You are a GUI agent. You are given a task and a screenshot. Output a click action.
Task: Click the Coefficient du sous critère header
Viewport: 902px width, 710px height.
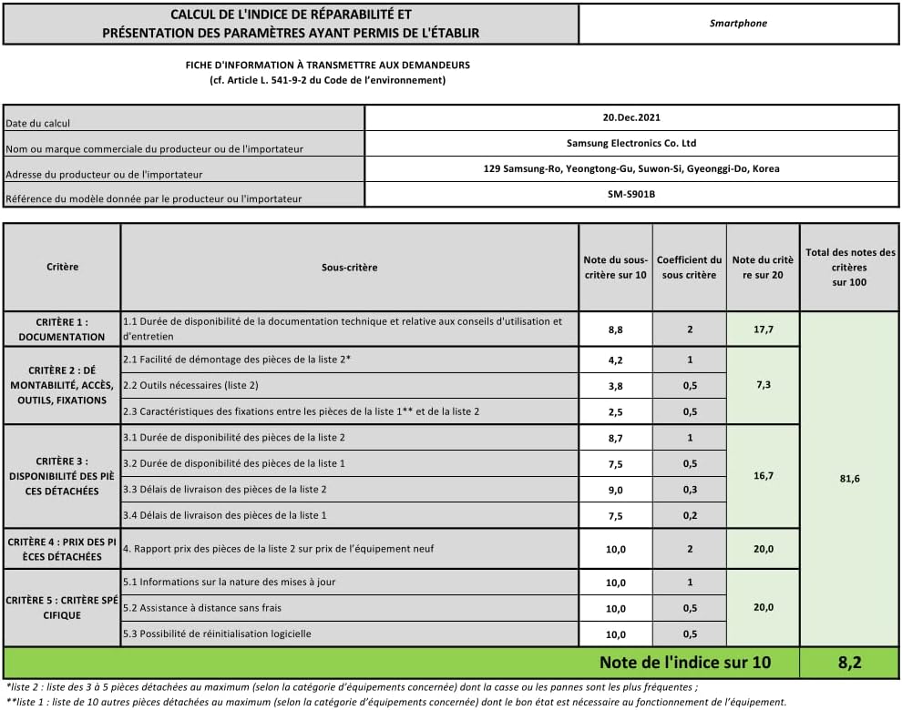(x=689, y=268)
